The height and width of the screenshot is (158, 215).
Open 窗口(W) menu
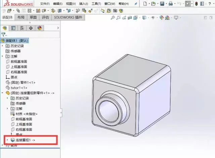click(110, 4)
